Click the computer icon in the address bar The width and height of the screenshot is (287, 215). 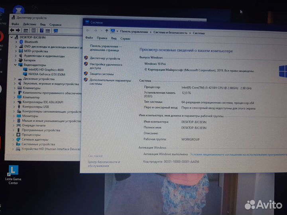coord(113,31)
